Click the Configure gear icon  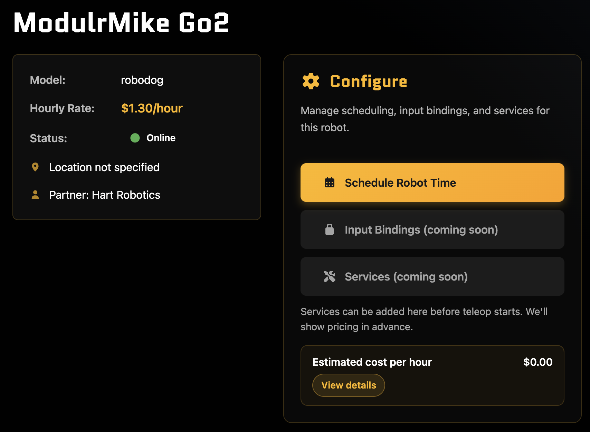click(311, 81)
